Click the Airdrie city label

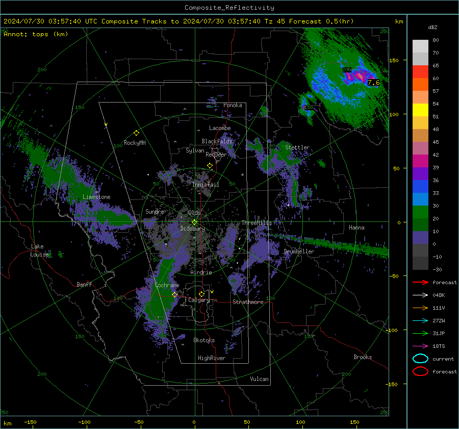click(x=201, y=272)
